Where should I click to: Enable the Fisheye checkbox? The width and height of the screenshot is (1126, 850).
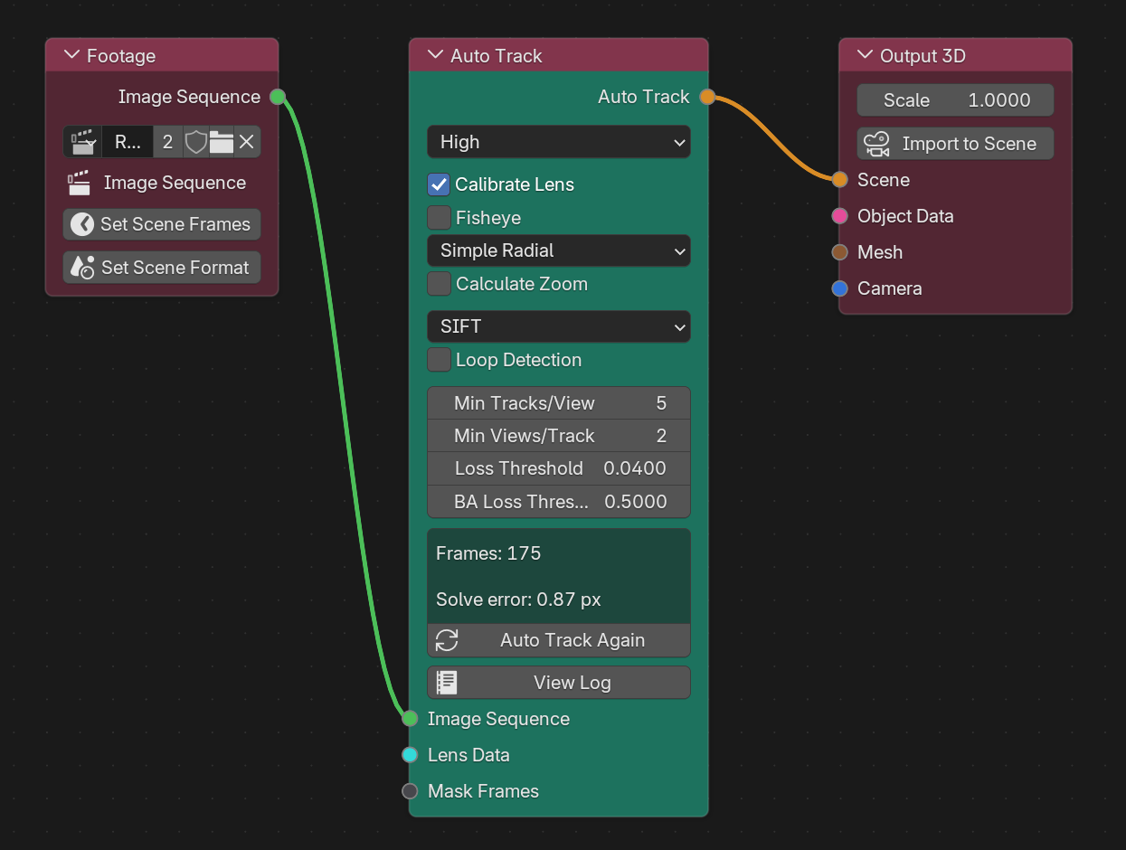(439, 218)
